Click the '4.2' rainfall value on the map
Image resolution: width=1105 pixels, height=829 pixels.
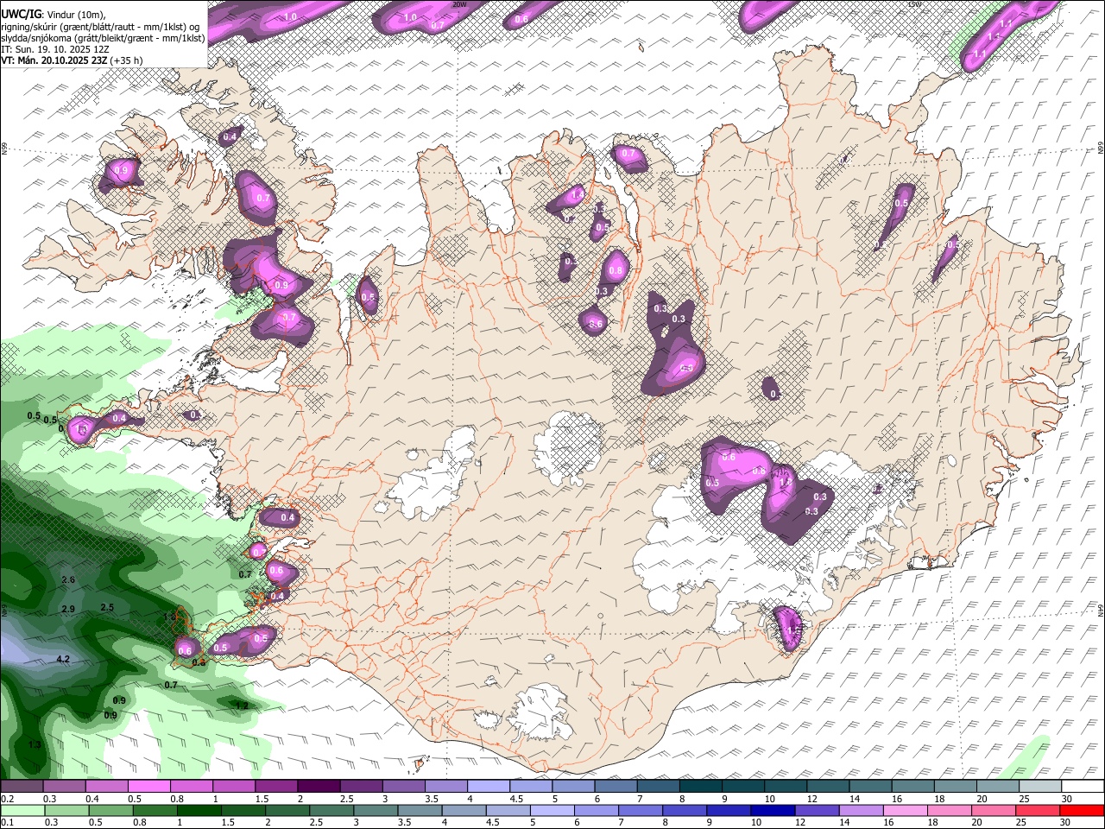(63, 660)
